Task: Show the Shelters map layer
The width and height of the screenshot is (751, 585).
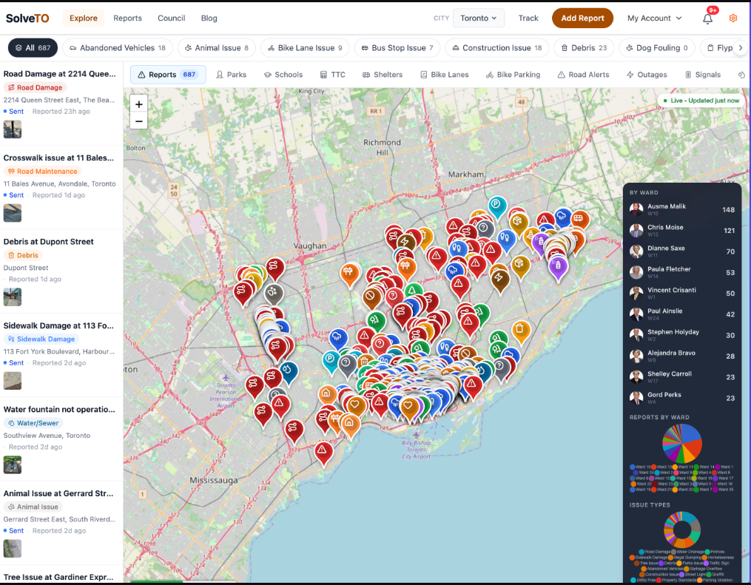Action: pyautogui.click(x=383, y=75)
